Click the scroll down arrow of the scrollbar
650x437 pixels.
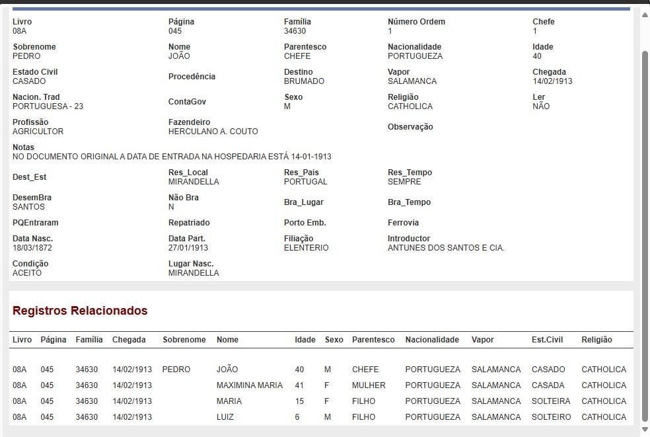click(x=645, y=430)
